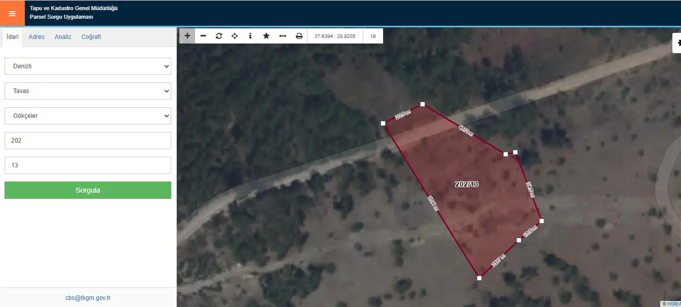Run the Sorgula query button
This screenshot has height=307, width=681.
pyautogui.click(x=88, y=190)
